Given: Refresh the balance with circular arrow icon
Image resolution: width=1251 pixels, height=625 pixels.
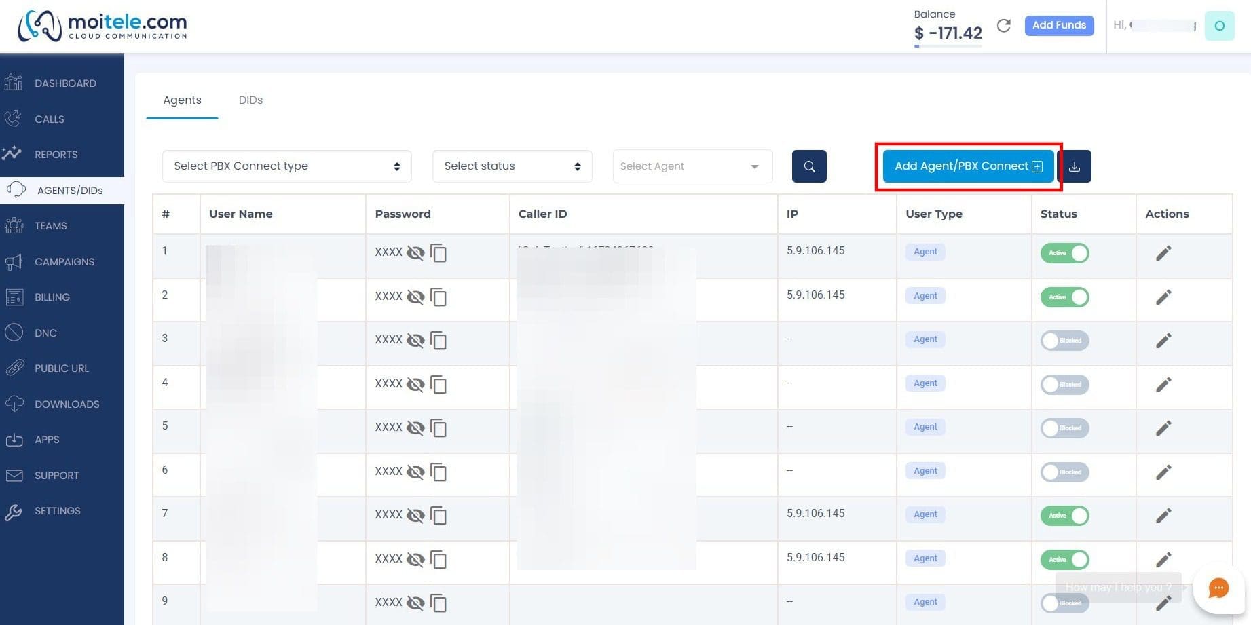Looking at the screenshot, I should click(x=1004, y=26).
